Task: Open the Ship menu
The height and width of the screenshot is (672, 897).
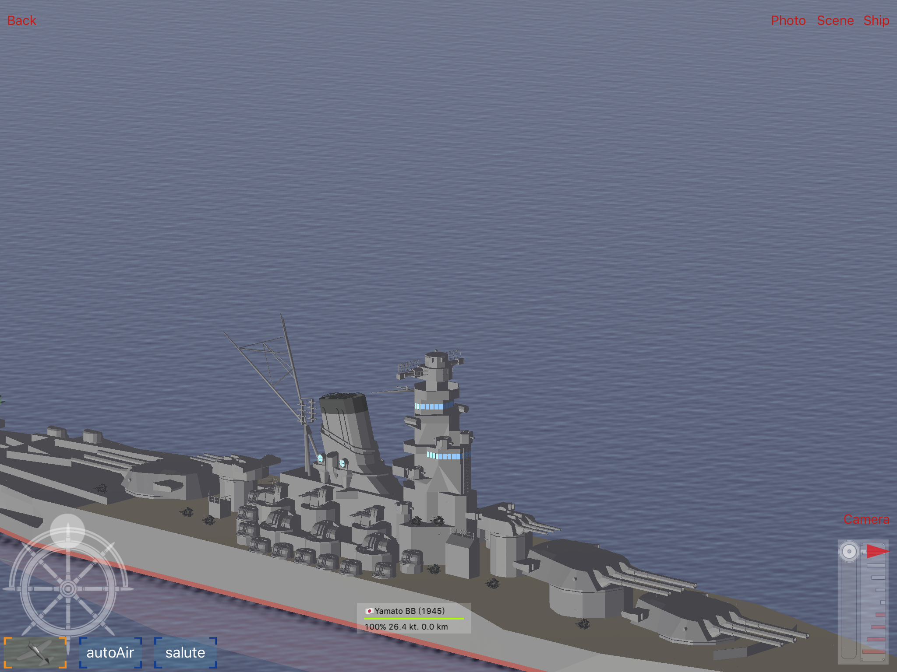Action: point(876,21)
